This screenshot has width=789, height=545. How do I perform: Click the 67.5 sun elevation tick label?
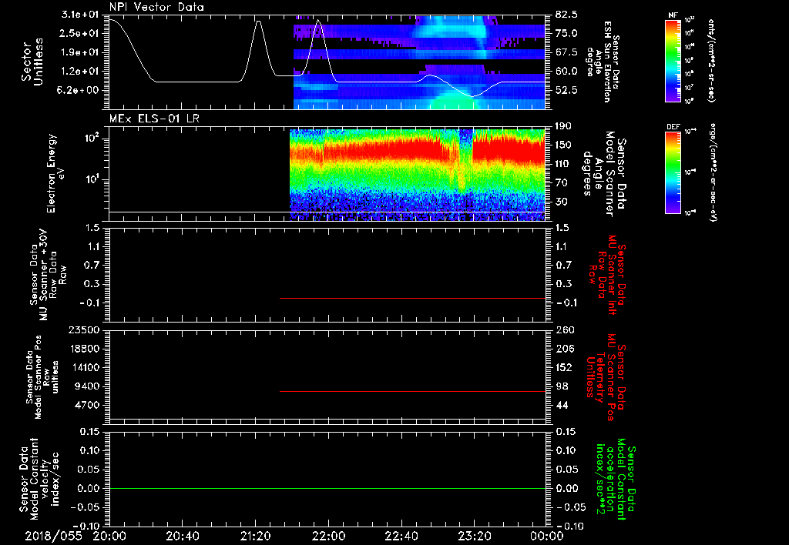point(566,52)
